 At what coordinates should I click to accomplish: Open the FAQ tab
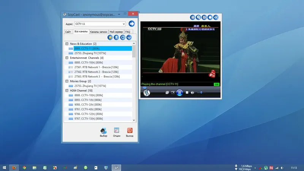[128, 32]
